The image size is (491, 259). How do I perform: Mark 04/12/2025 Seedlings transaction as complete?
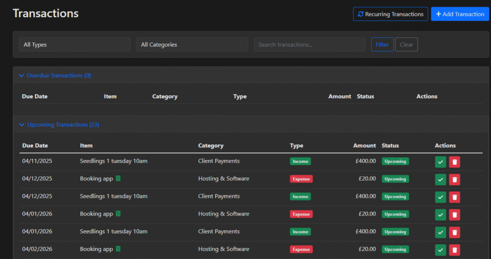[x=440, y=197]
